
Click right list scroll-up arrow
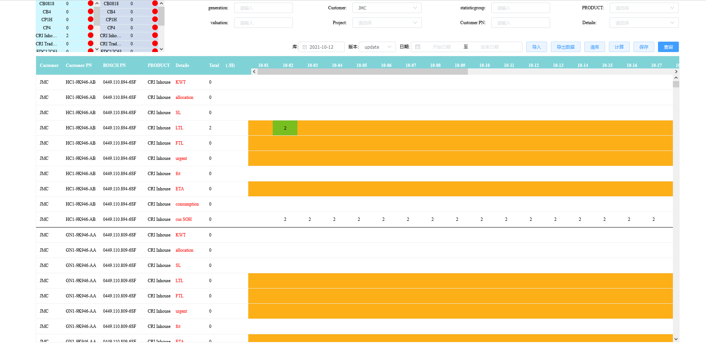point(161,3)
